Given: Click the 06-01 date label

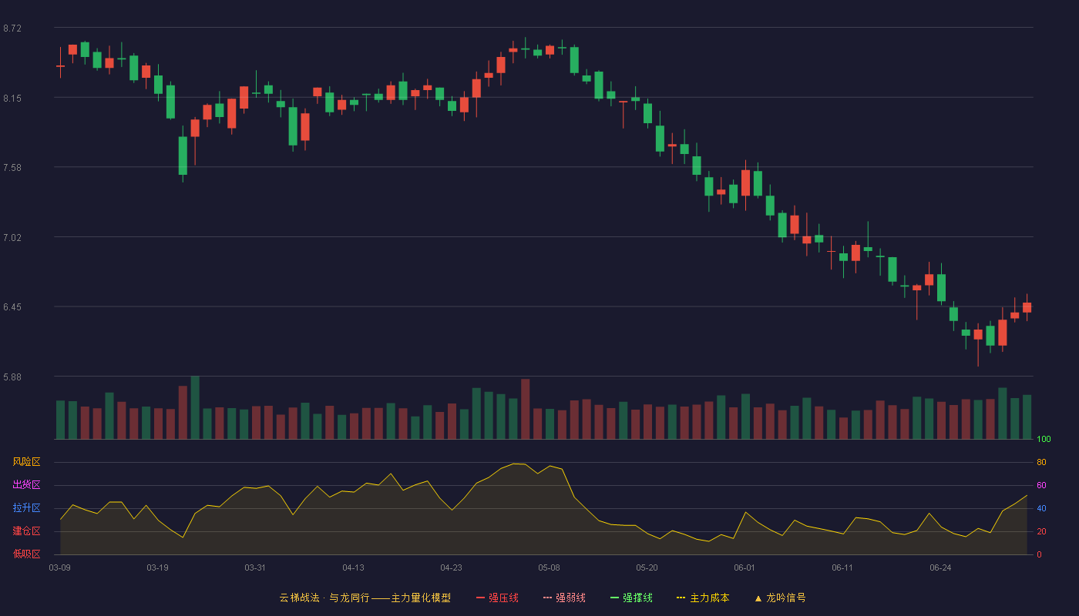Looking at the screenshot, I should click(745, 567).
